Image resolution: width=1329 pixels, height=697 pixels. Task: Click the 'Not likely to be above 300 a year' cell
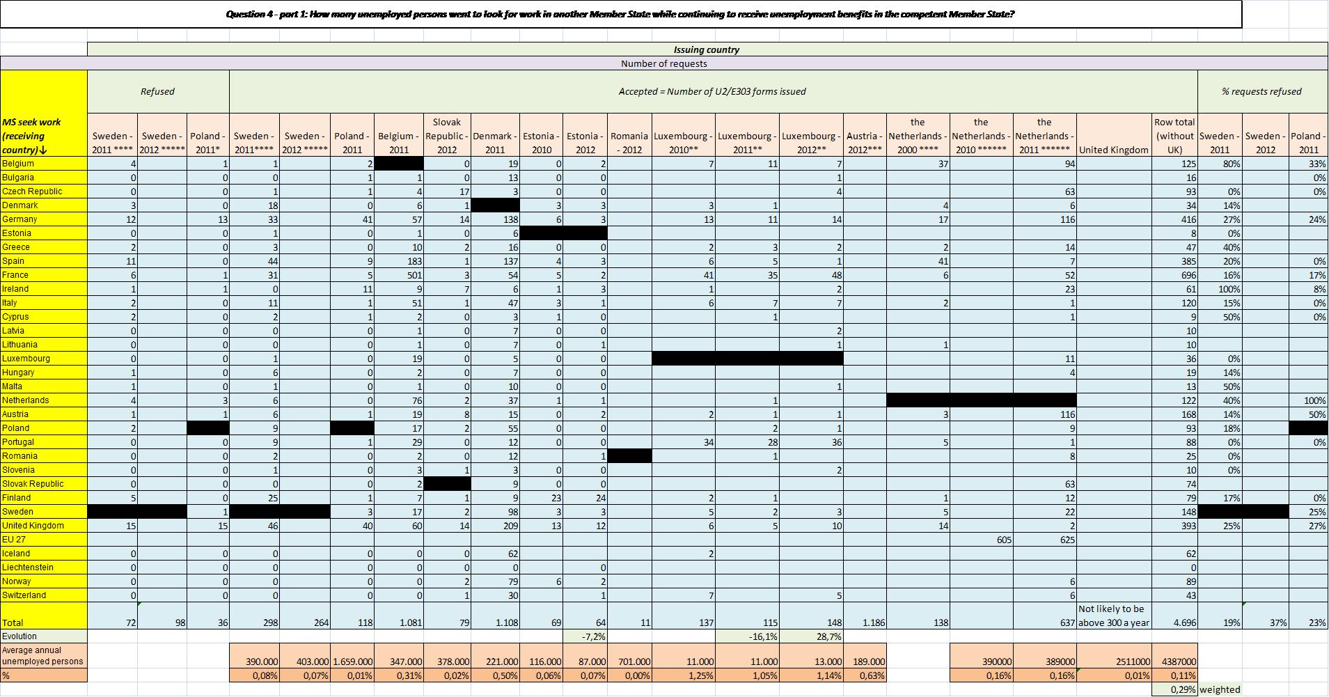tap(1114, 616)
